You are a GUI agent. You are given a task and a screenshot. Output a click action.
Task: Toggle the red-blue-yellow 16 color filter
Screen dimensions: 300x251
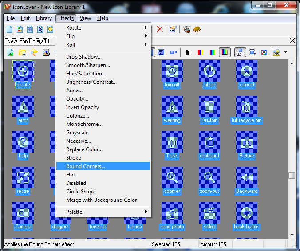coord(200,52)
